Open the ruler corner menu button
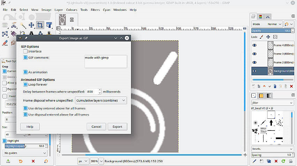 pyautogui.click(x=58, y=28)
